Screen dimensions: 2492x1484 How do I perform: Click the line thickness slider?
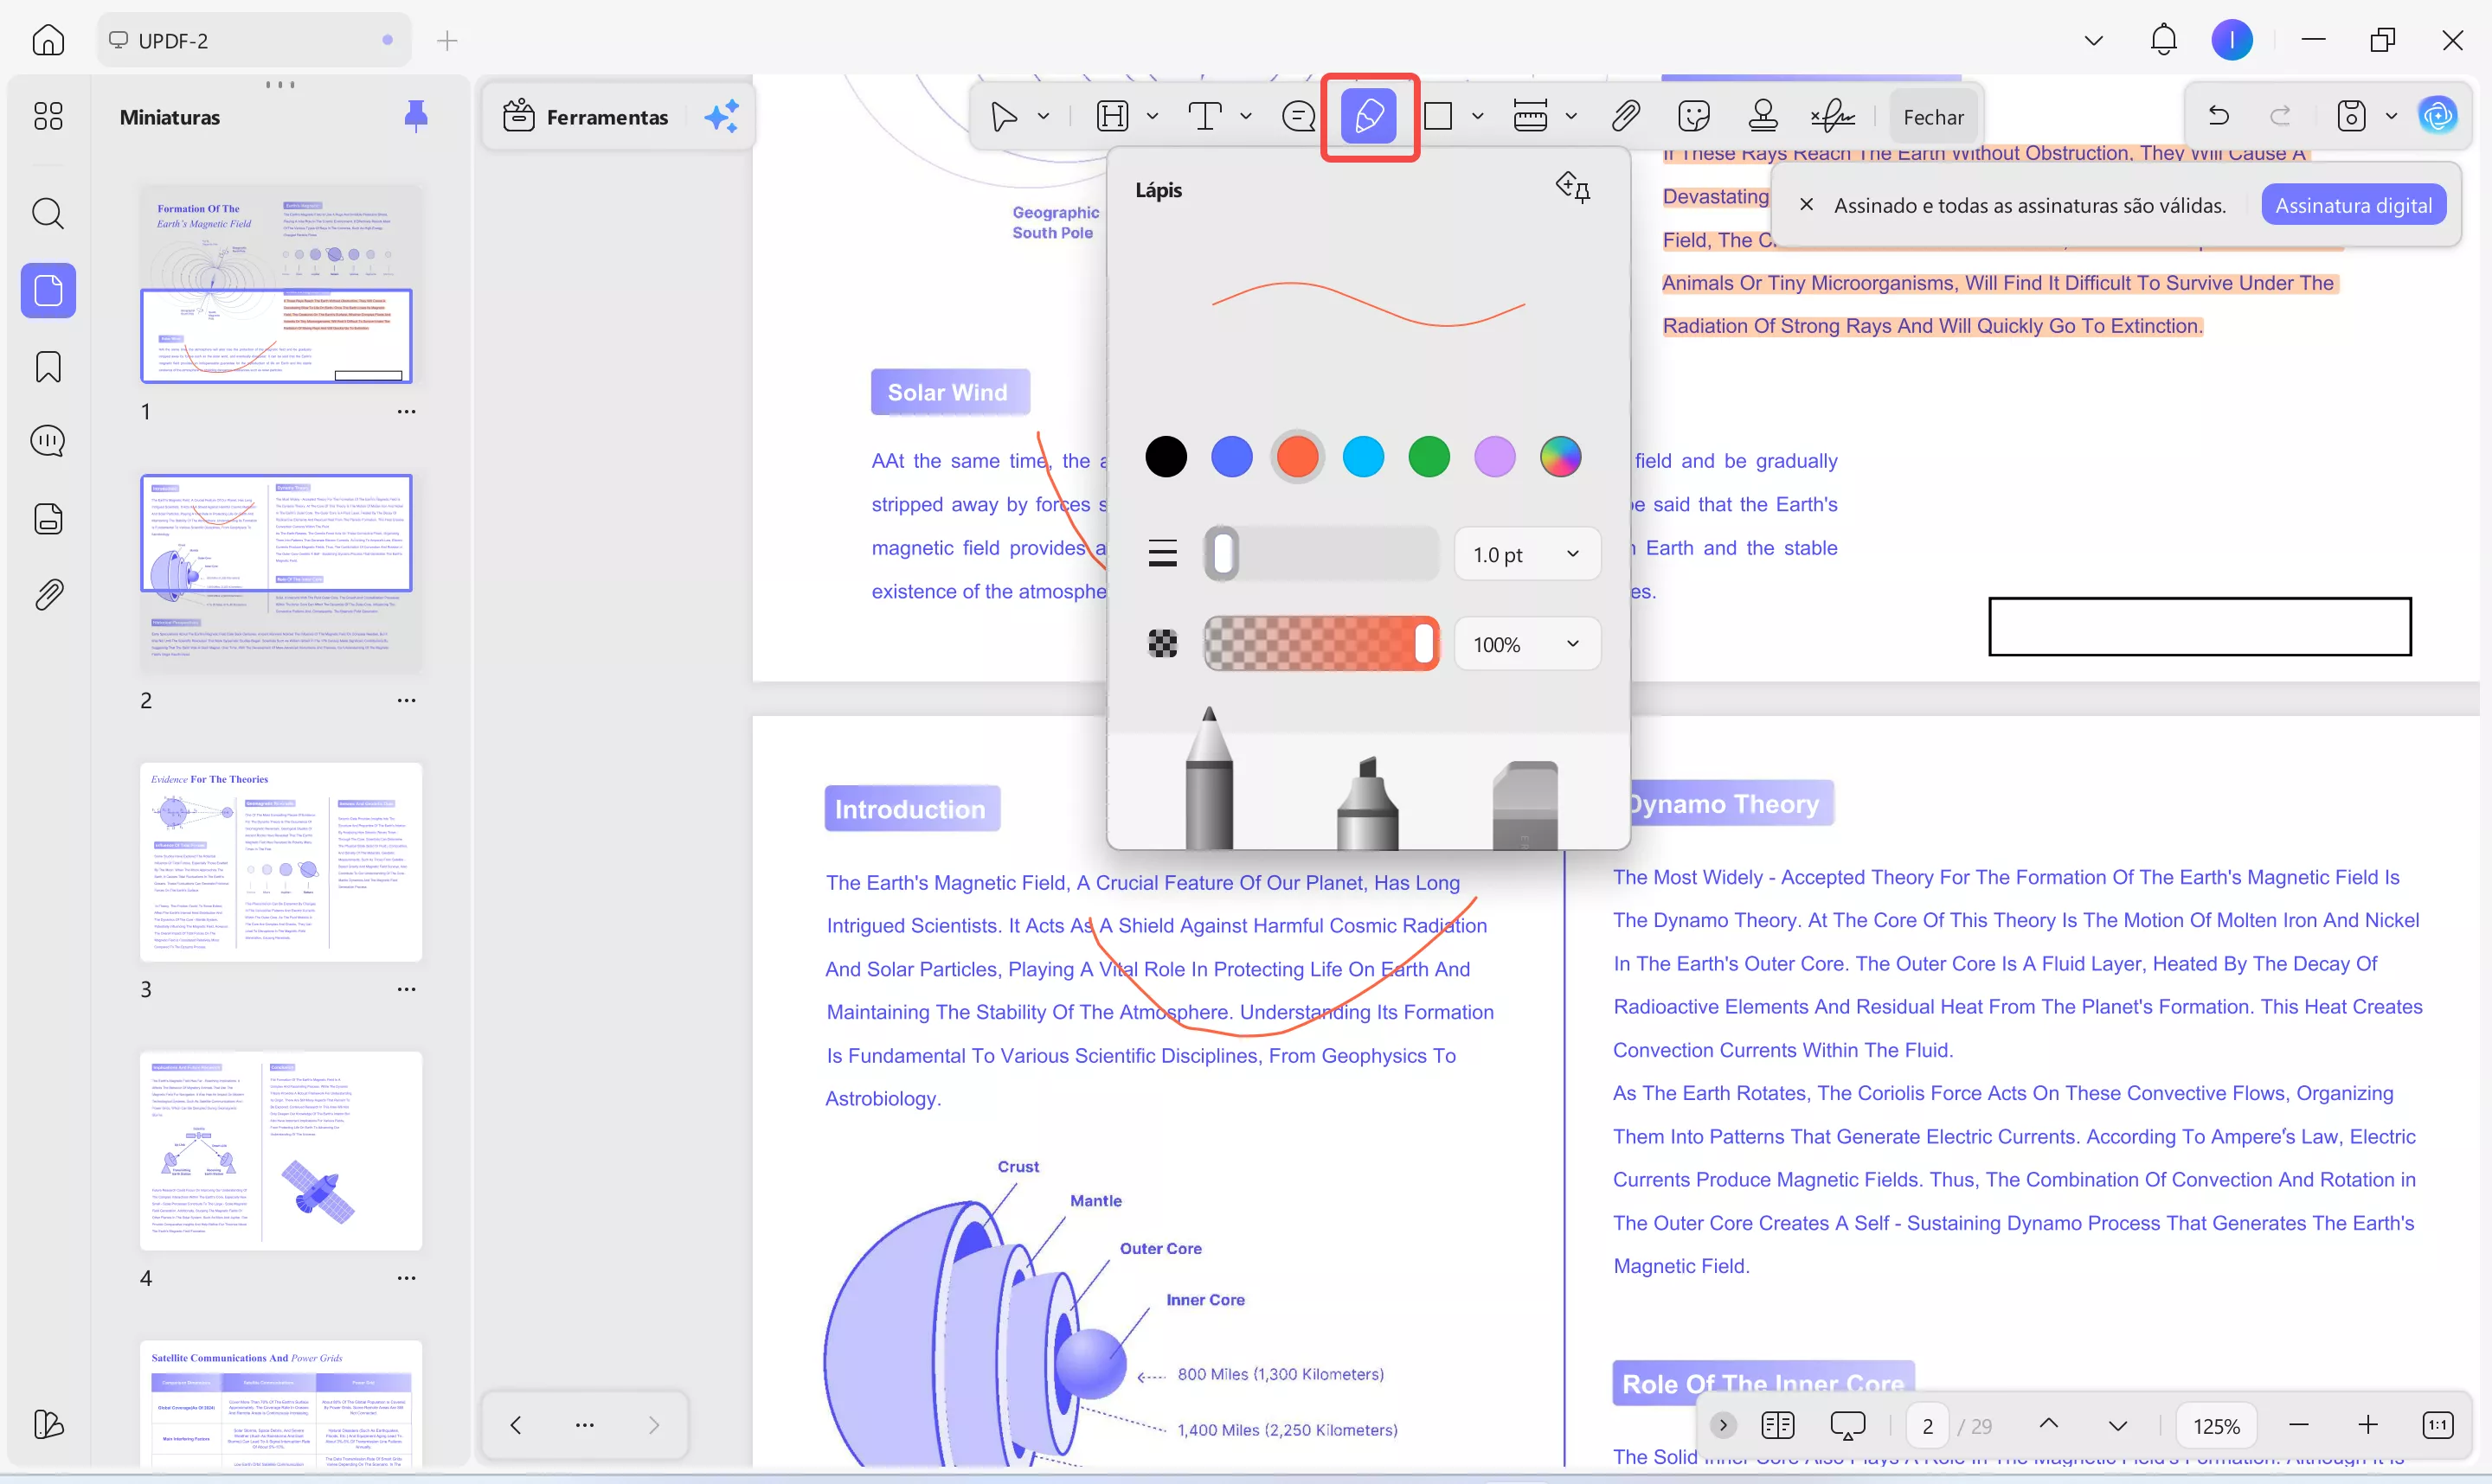click(1320, 554)
